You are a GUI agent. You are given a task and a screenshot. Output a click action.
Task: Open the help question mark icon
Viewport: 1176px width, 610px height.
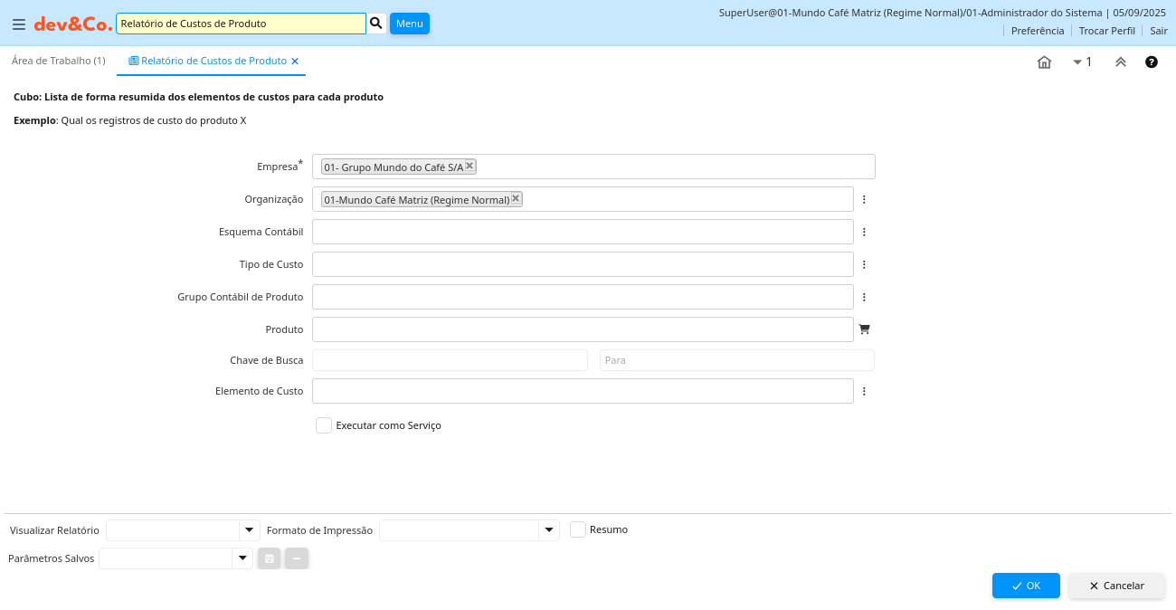[x=1152, y=62]
